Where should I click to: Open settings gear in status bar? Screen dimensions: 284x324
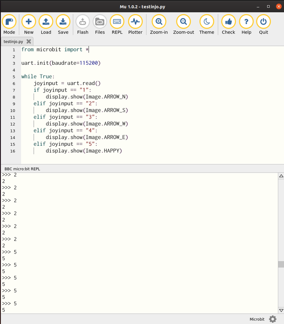[x=273, y=319]
